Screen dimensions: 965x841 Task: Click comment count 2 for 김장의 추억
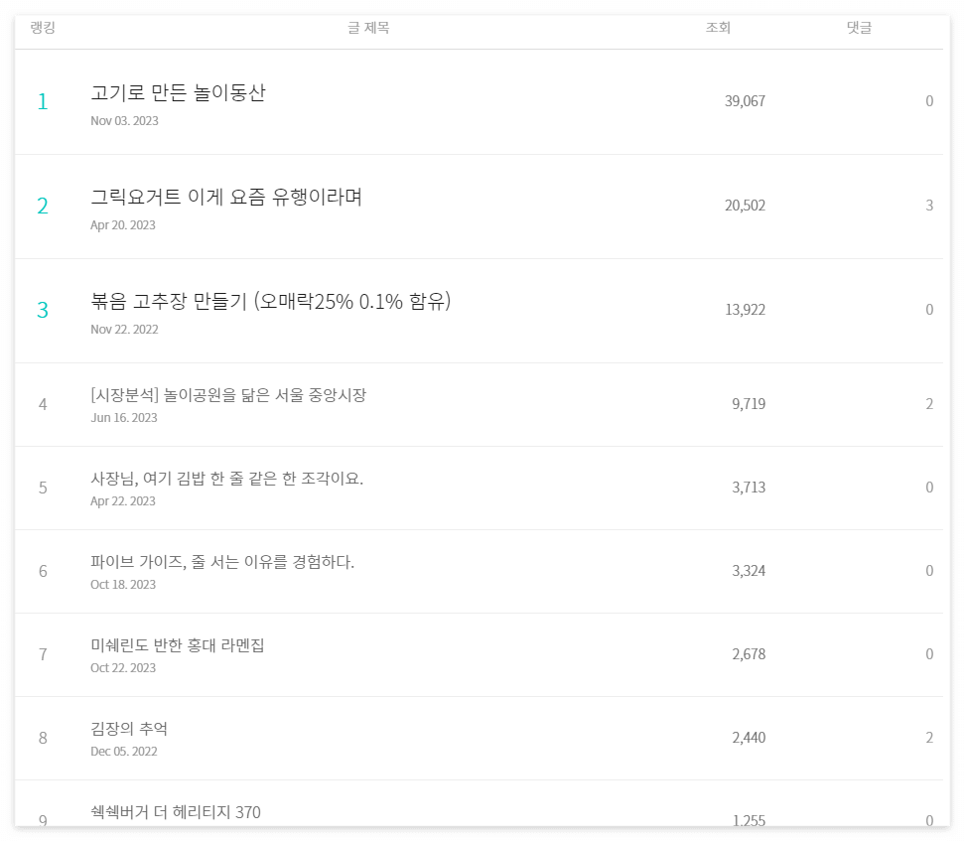click(929, 738)
